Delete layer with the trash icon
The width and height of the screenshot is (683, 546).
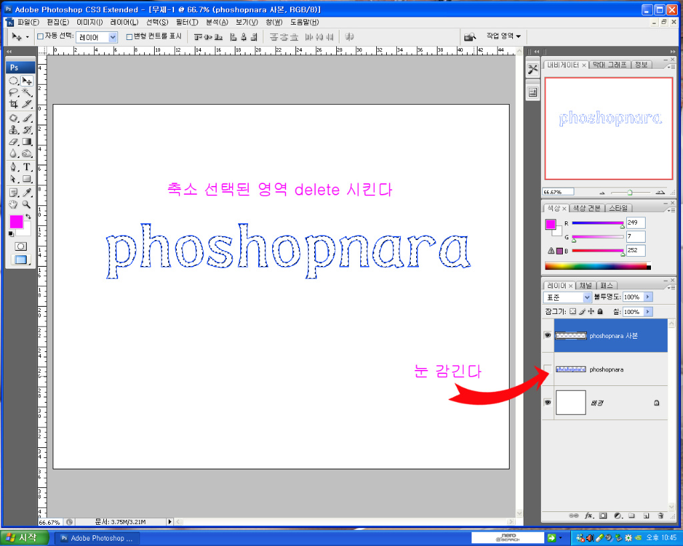[661, 515]
